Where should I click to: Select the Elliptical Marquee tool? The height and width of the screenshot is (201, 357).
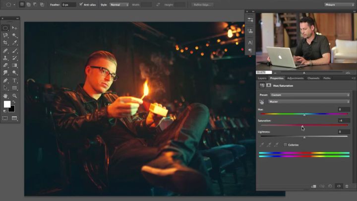5,28
